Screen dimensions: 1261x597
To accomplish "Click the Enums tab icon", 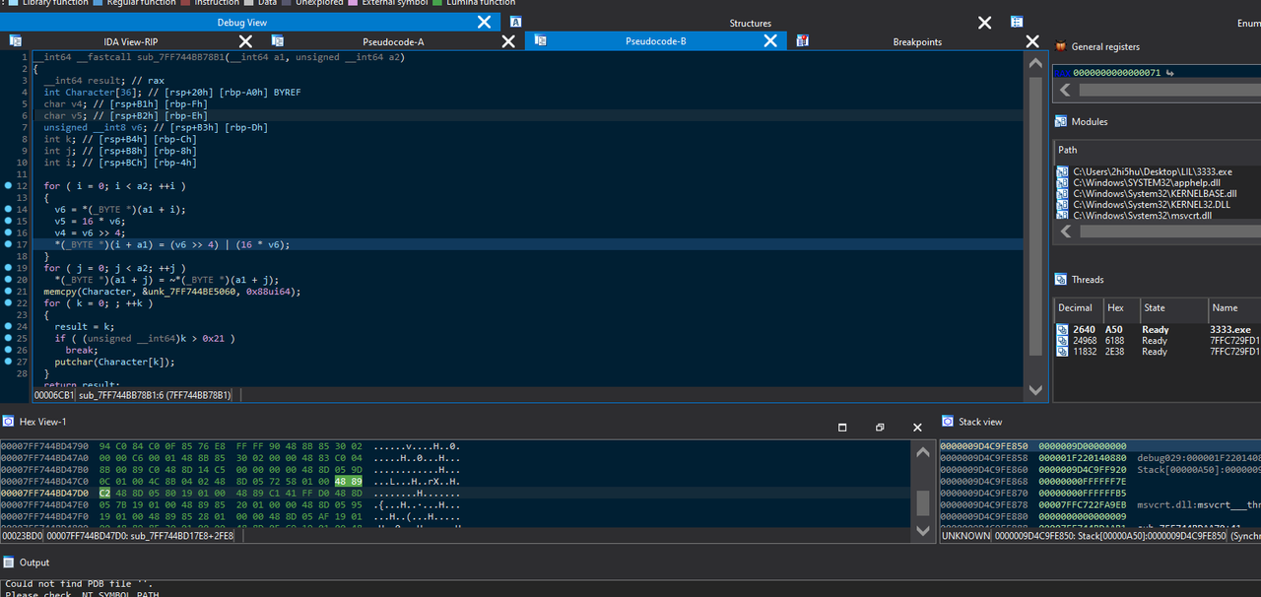I will [x=1017, y=22].
